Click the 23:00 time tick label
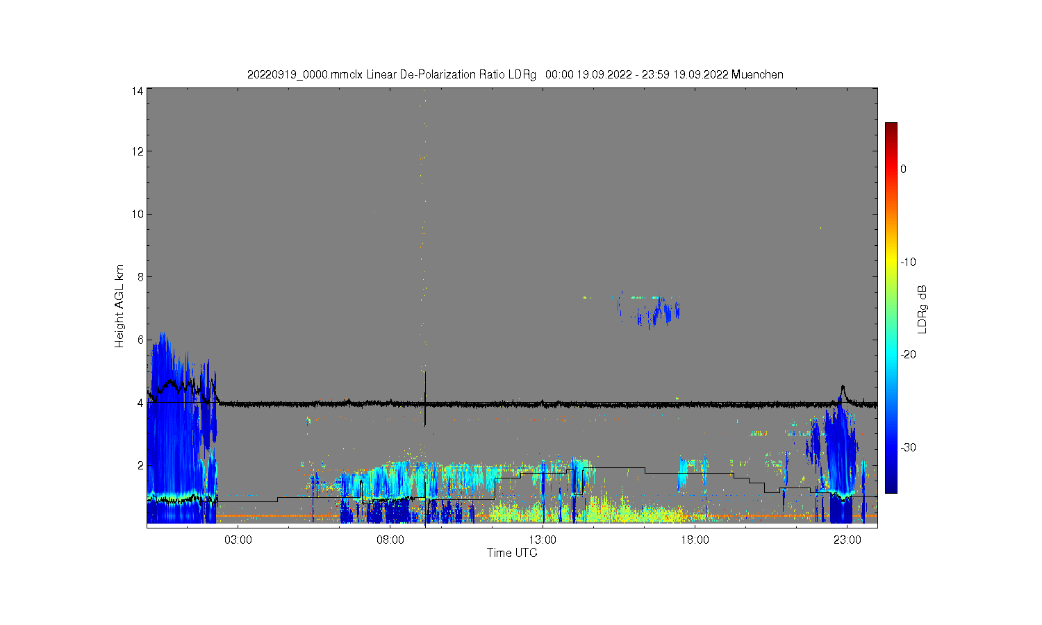This screenshot has width=1042, height=625. (x=847, y=540)
